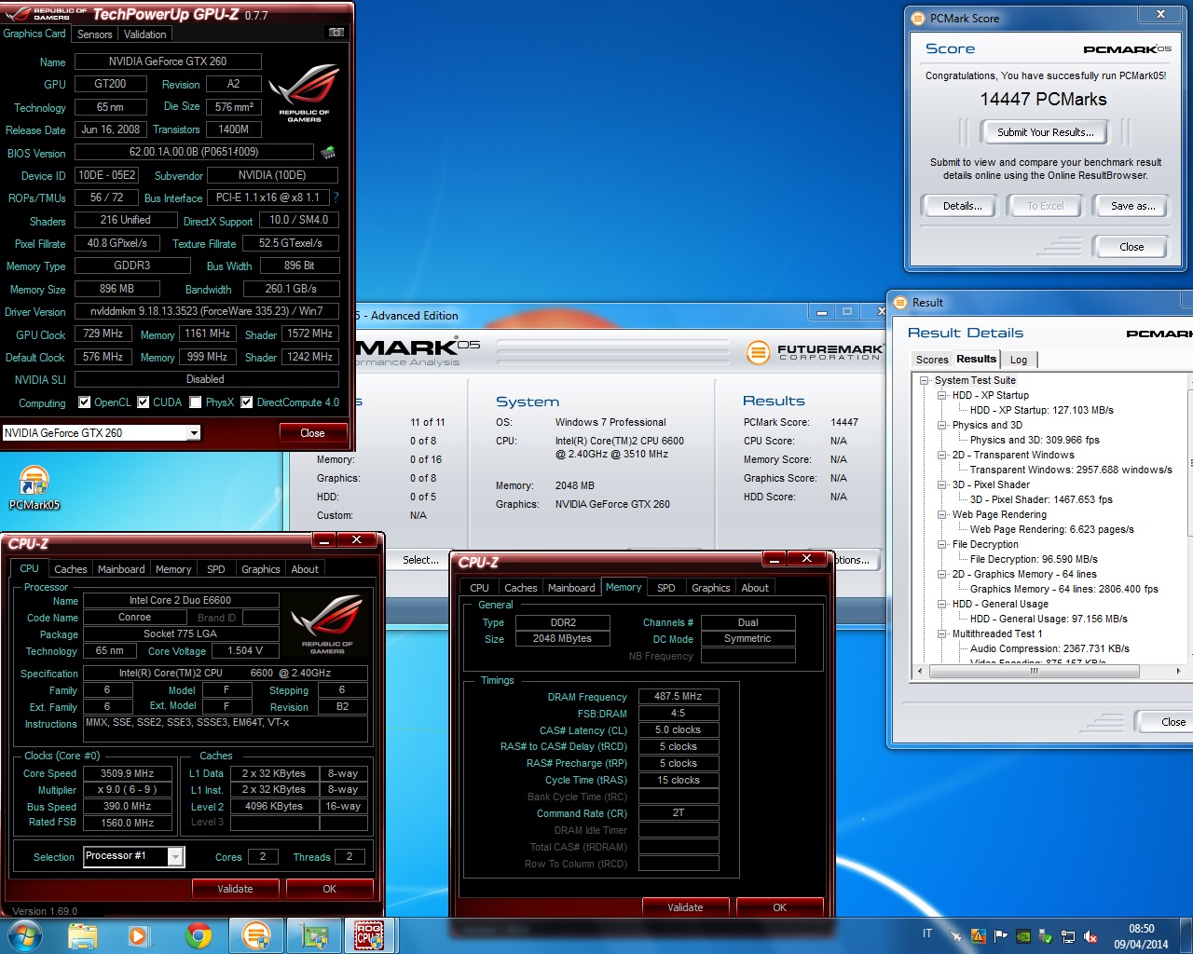Click the BIOS upload chip icon in GPU-Z

pos(328,152)
